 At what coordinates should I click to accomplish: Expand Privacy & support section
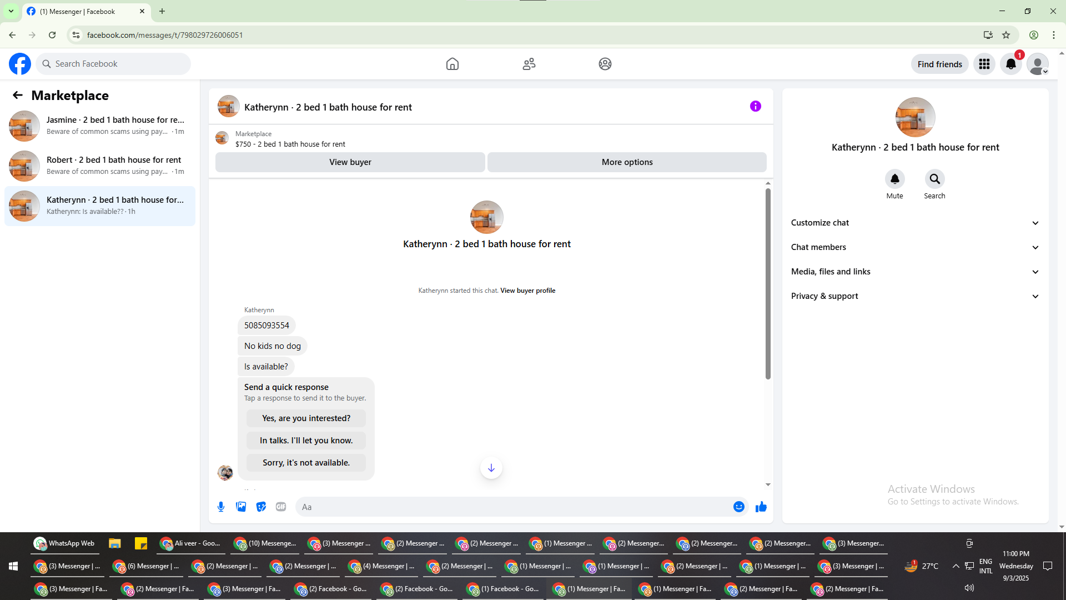(915, 296)
